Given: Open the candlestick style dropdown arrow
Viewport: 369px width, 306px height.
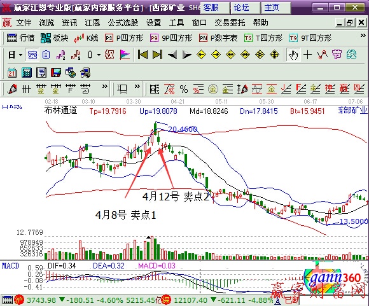Looking at the screenshot, I should coord(99,55).
